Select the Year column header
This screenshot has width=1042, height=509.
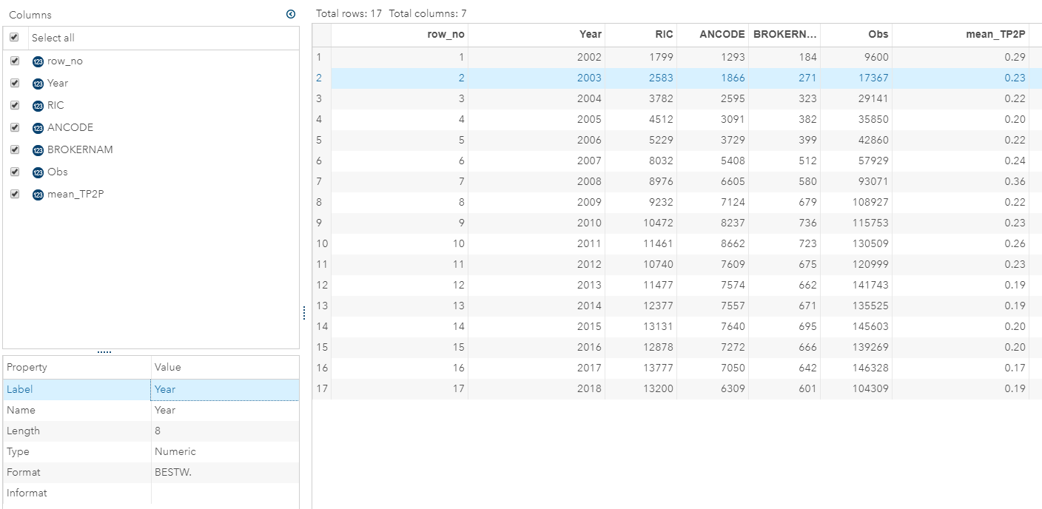click(590, 34)
